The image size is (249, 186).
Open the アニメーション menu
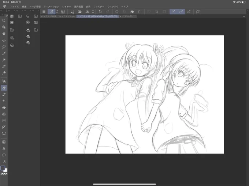51,7
